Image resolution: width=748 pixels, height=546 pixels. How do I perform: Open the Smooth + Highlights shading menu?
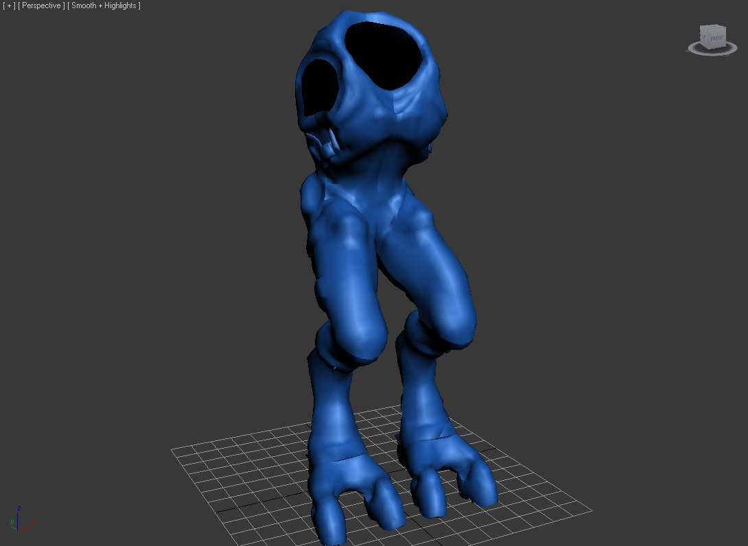click(x=104, y=5)
